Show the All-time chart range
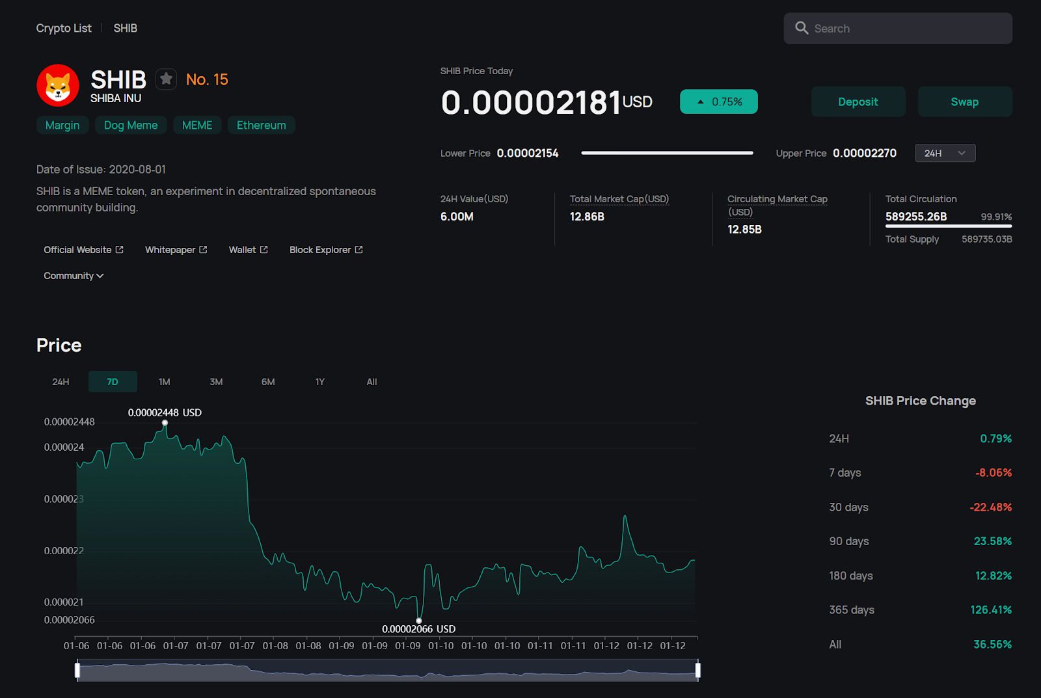The image size is (1041, 698). point(372,382)
